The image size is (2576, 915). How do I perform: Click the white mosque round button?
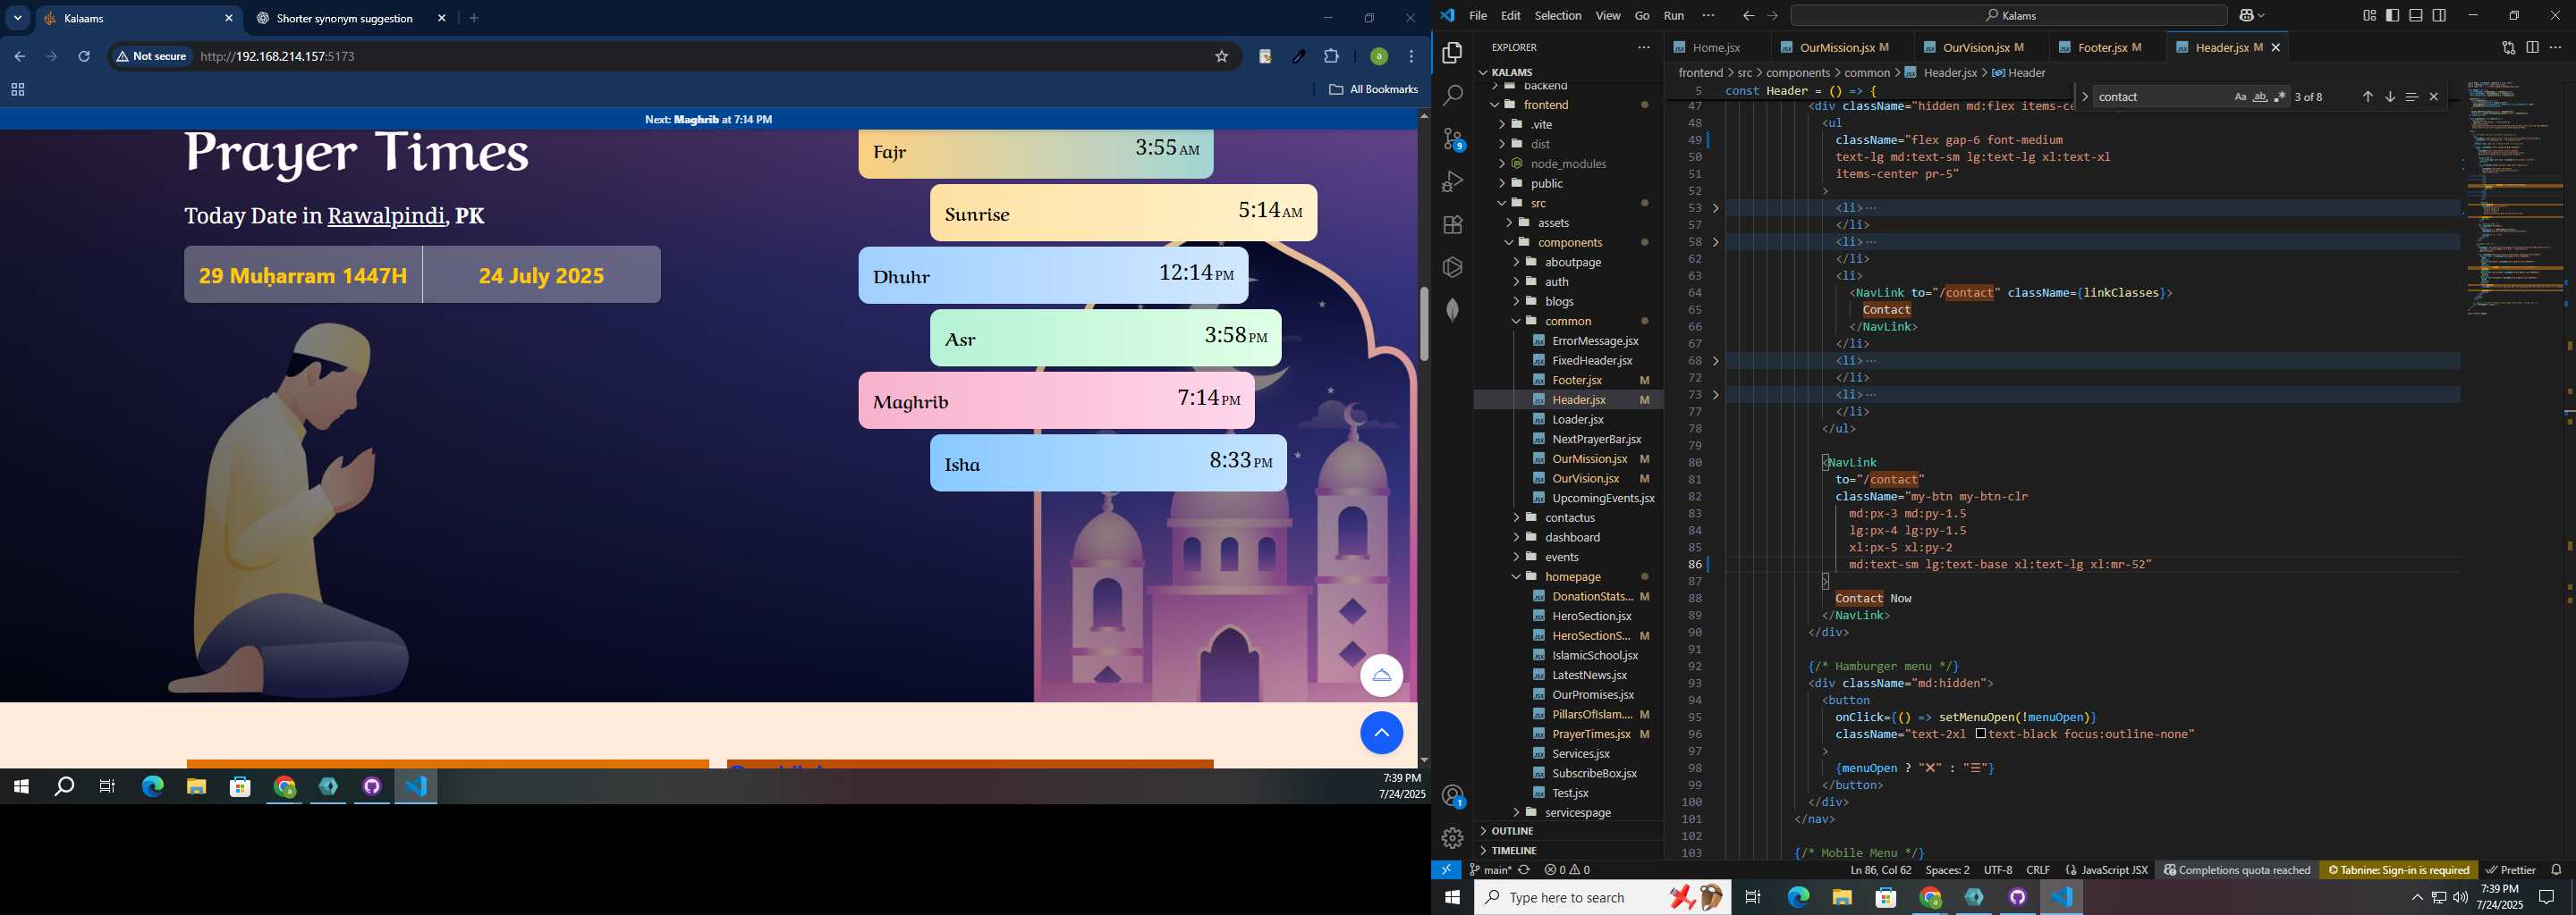[1381, 676]
